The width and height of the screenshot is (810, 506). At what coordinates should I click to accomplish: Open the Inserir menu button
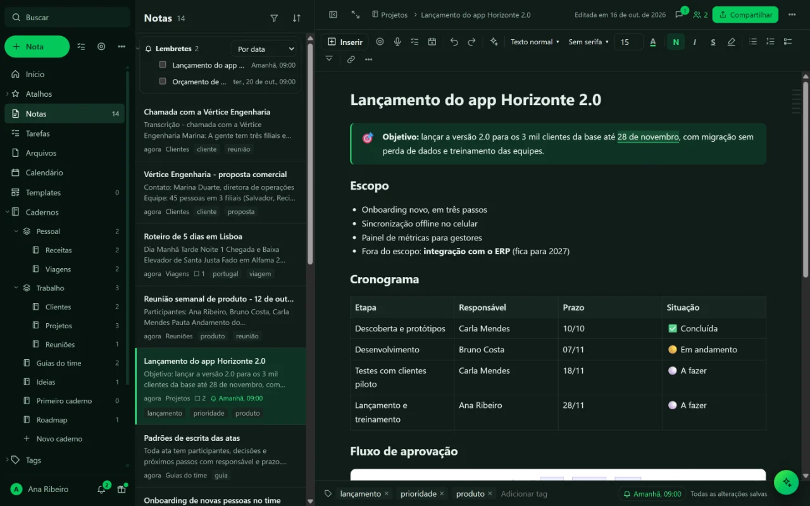click(x=345, y=42)
